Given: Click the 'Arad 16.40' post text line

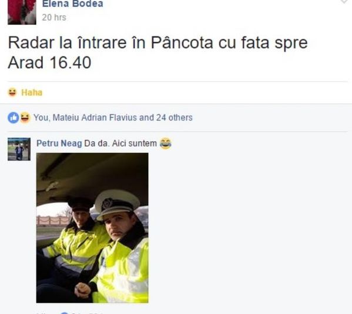Looking at the screenshot, I should tap(49, 62).
